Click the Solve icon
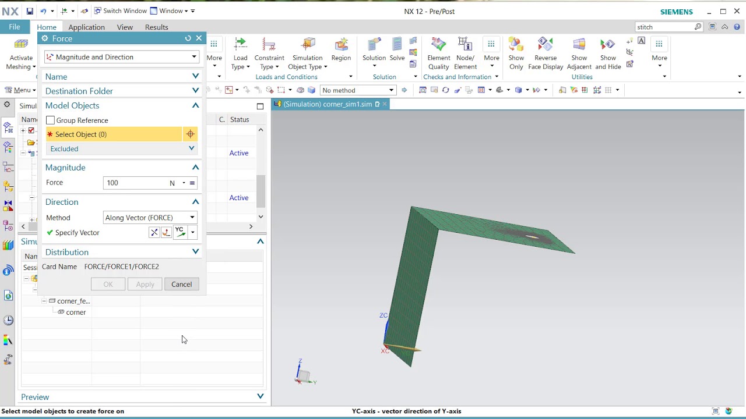This screenshot has width=746, height=419. [397, 44]
